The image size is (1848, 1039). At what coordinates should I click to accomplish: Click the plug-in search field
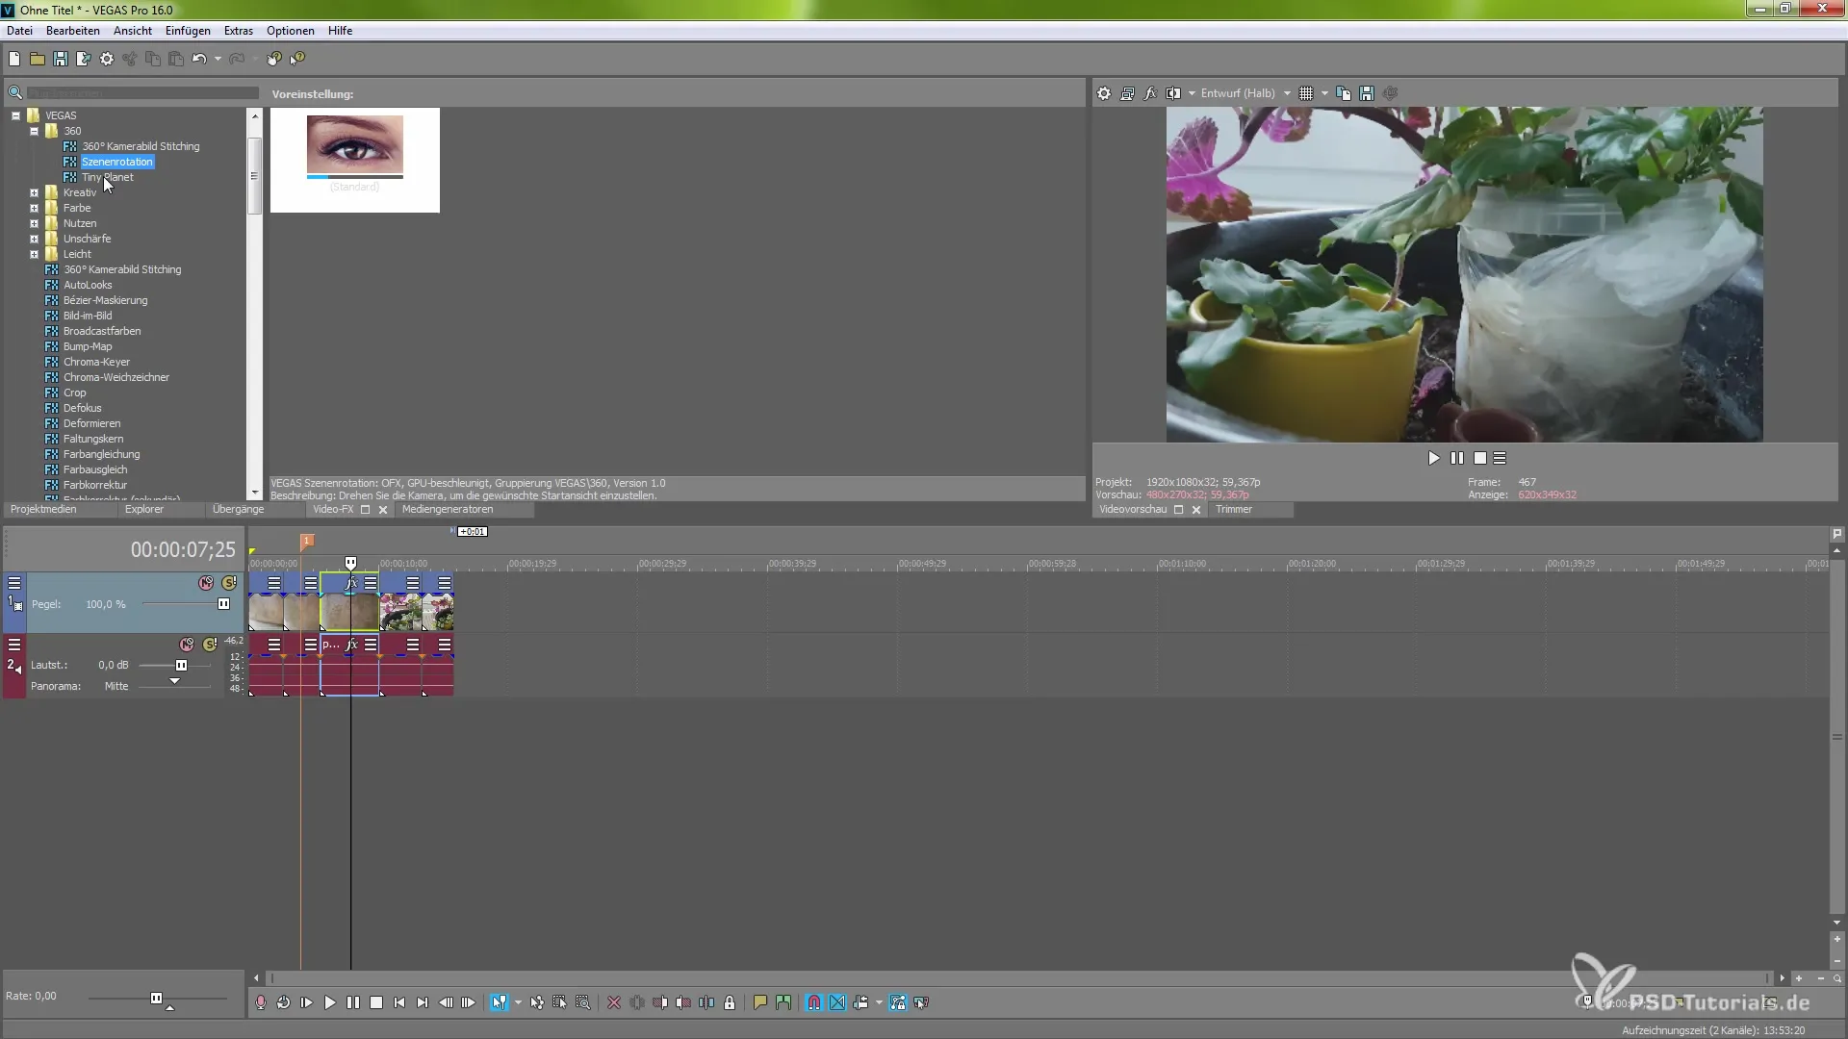tap(141, 93)
